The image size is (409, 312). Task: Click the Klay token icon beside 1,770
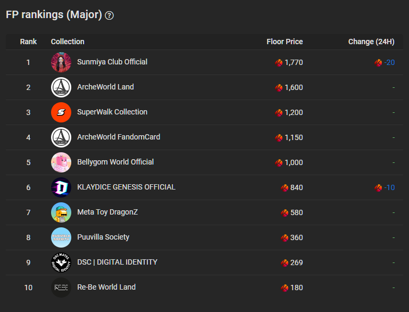[x=279, y=63]
